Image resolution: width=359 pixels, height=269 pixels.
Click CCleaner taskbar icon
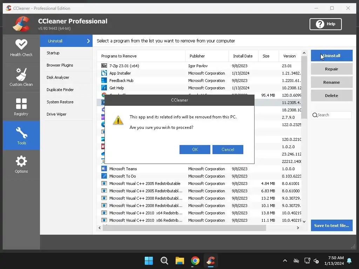(211, 261)
